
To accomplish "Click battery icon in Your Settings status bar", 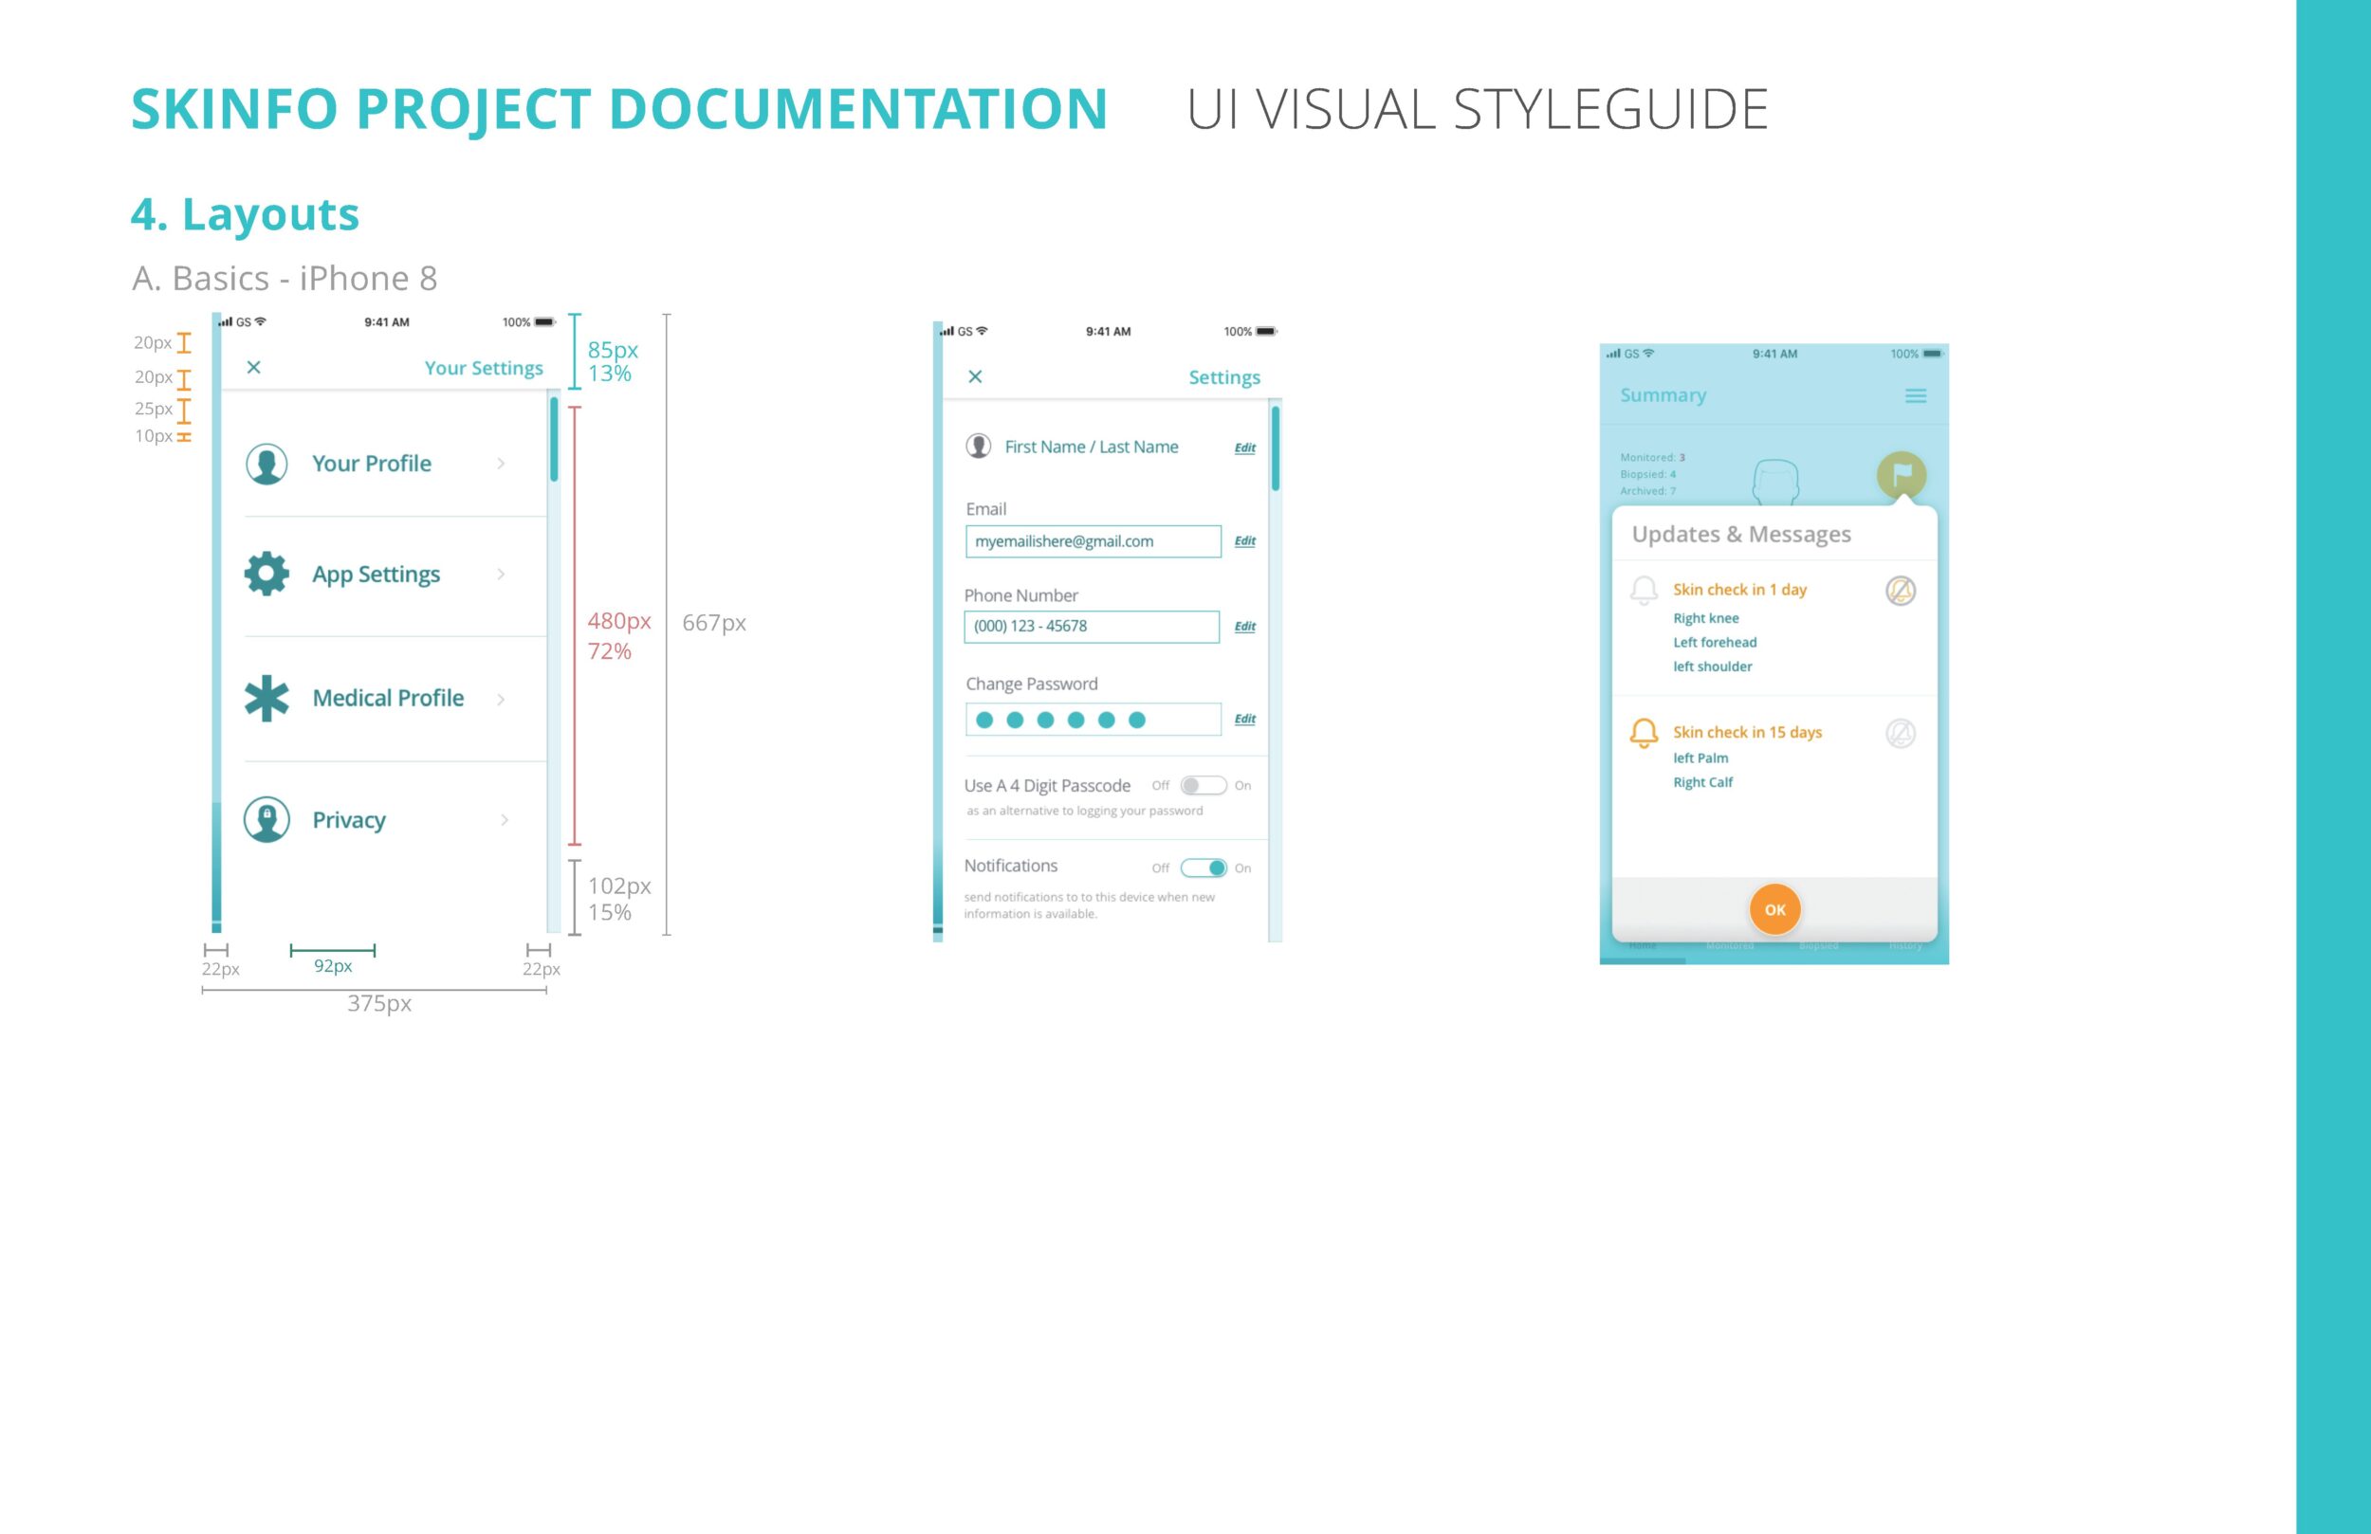I will click(544, 322).
